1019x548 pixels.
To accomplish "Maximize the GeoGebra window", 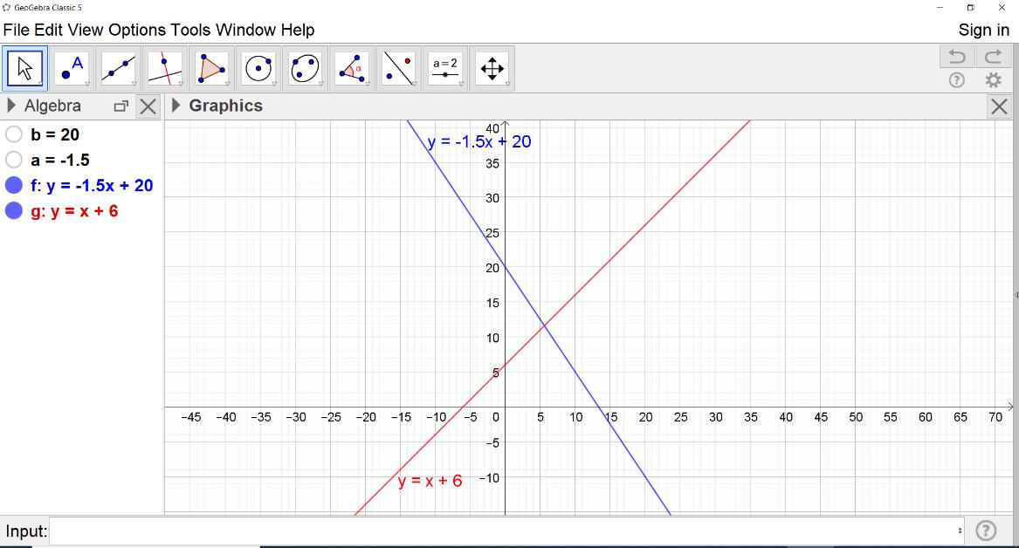I will point(970,8).
